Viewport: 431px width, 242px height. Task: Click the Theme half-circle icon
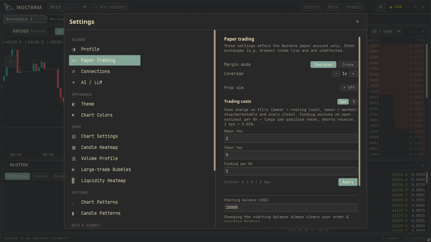click(x=73, y=104)
